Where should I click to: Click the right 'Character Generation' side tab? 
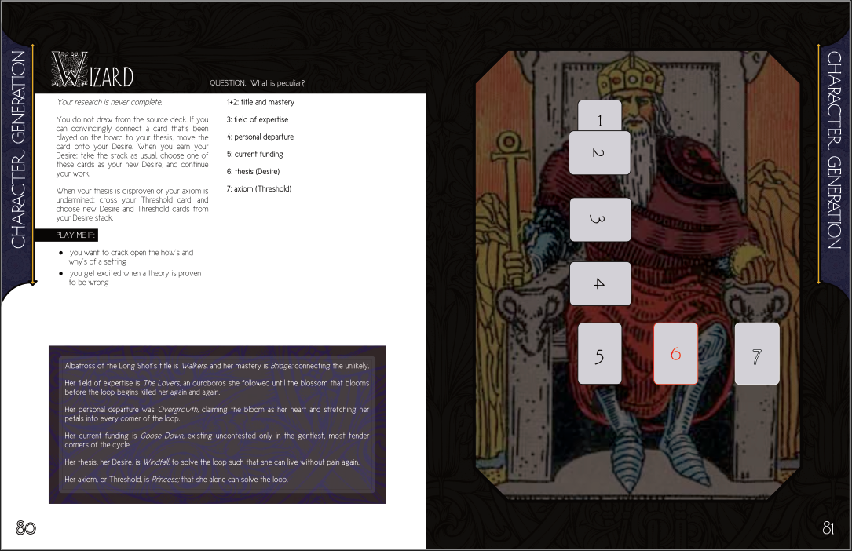click(834, 149)
